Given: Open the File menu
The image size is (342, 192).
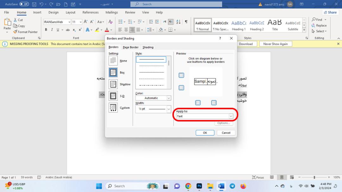Looking at the screenshot, I should 7,12.
